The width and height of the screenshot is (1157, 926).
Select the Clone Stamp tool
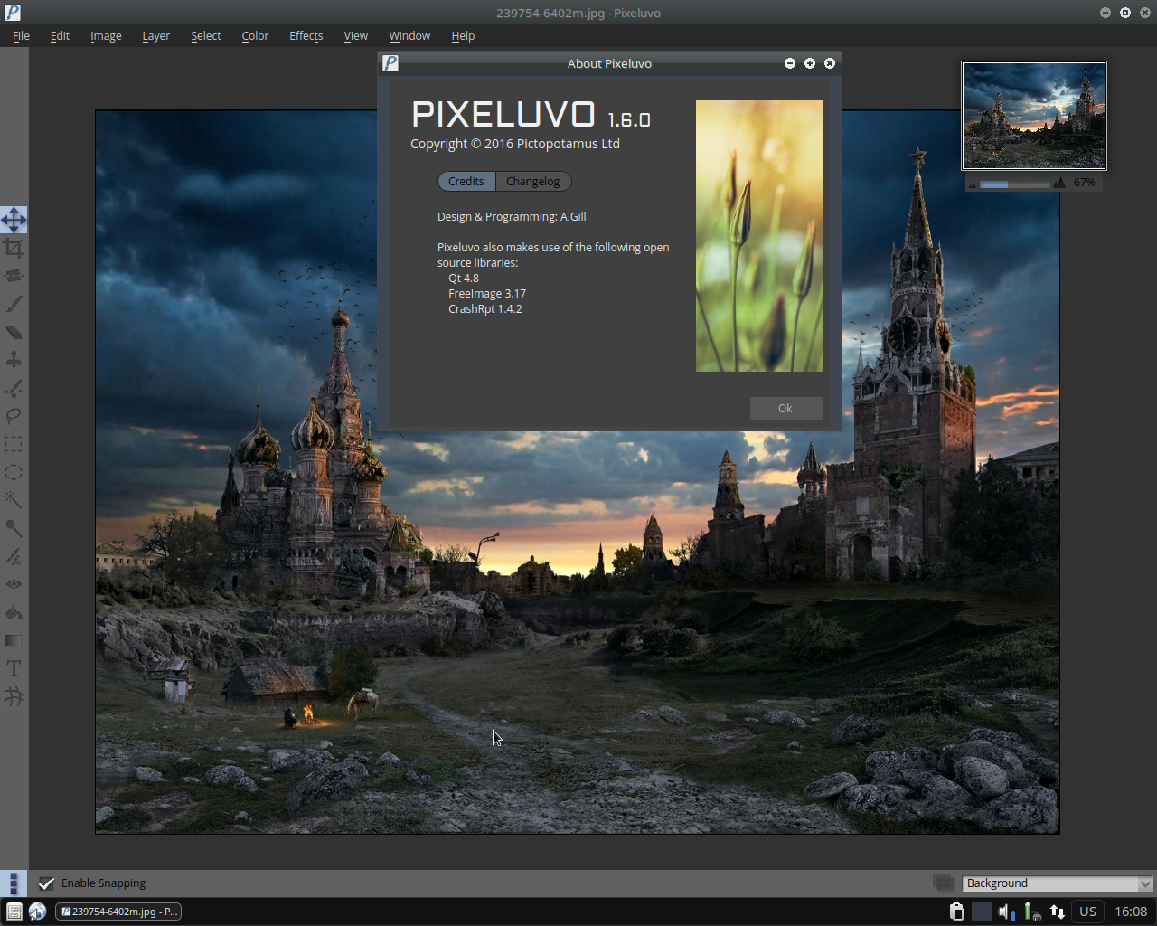tap(14, 360)
